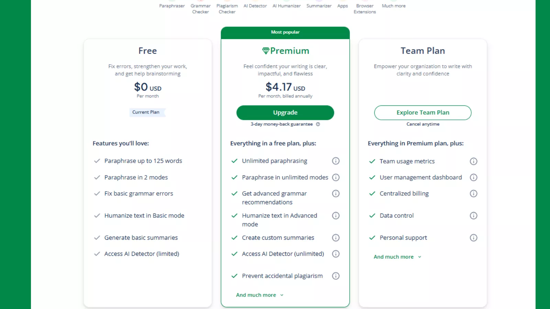Click the Premium diamond icon
The height and width of the screenshot is (309, 550).
click(265, 50)
